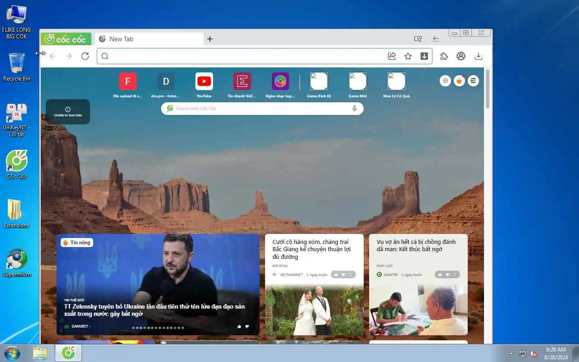Open the user profile icon
This screenshot has height=362, width=579.
(x=461, y=56)
